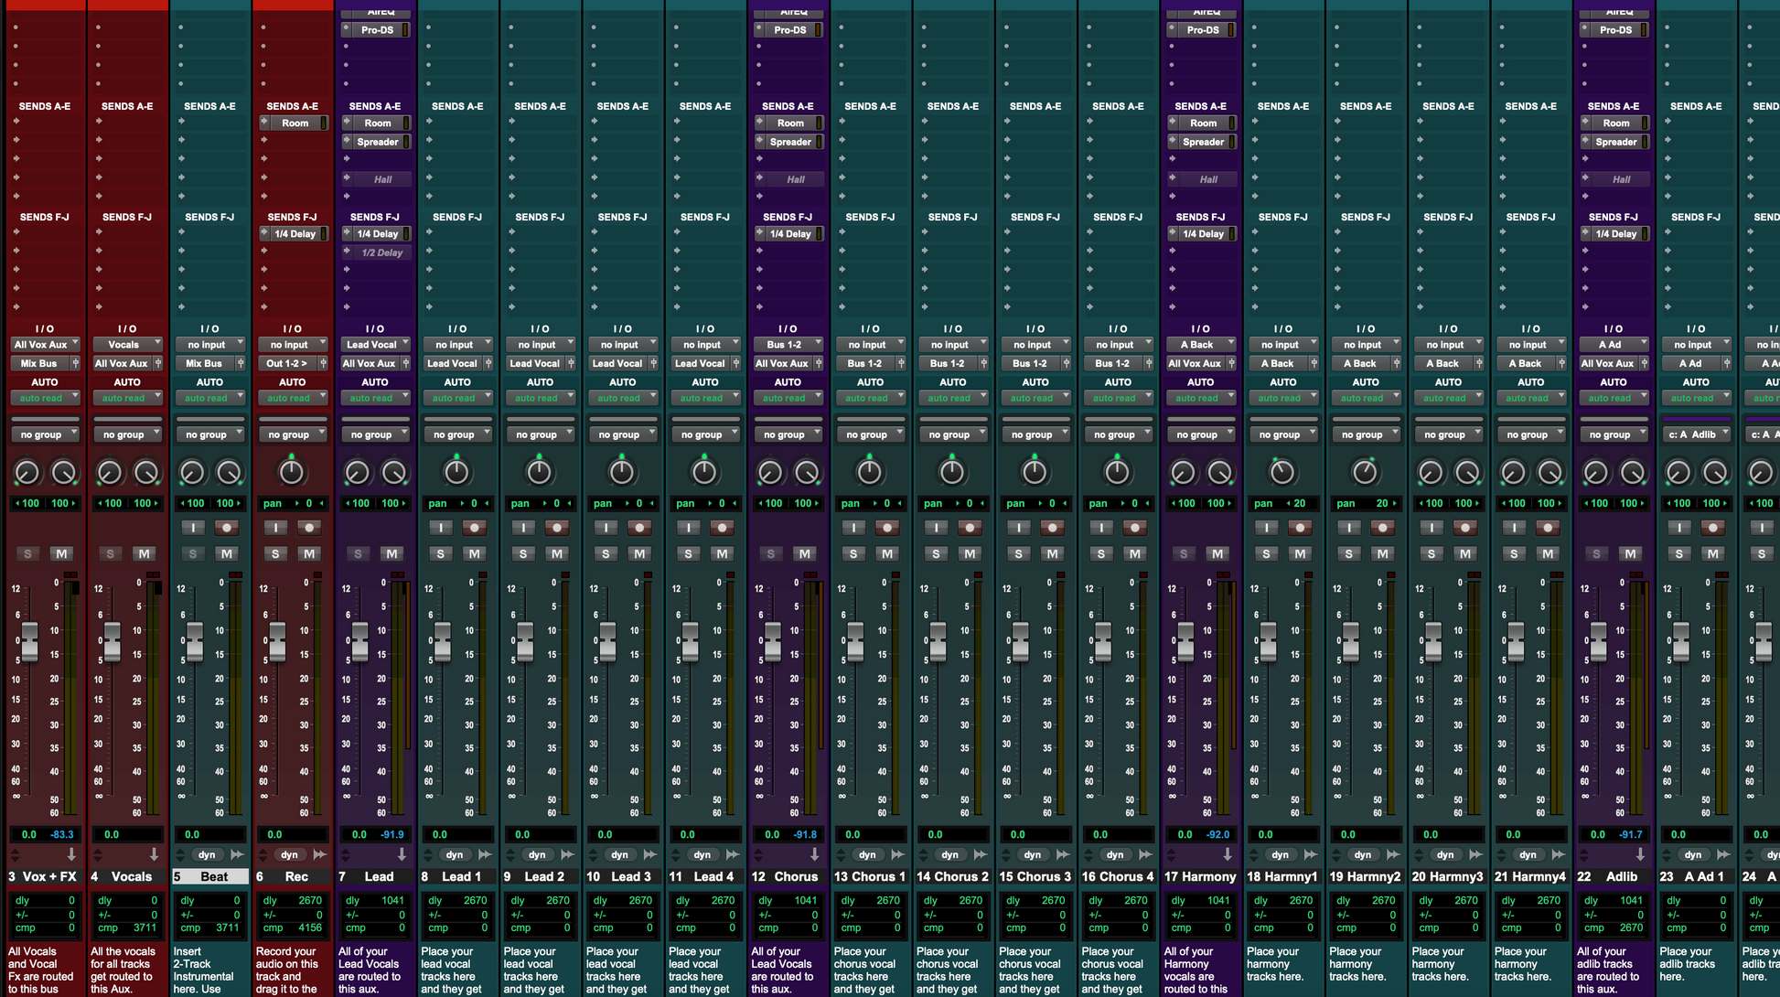
Task: Select the Beat track name
Action: tap(214, 876)
